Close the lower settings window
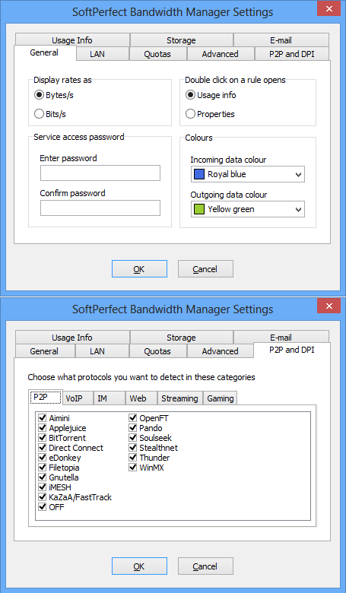 pyautogui.click(x=329, y=306)
